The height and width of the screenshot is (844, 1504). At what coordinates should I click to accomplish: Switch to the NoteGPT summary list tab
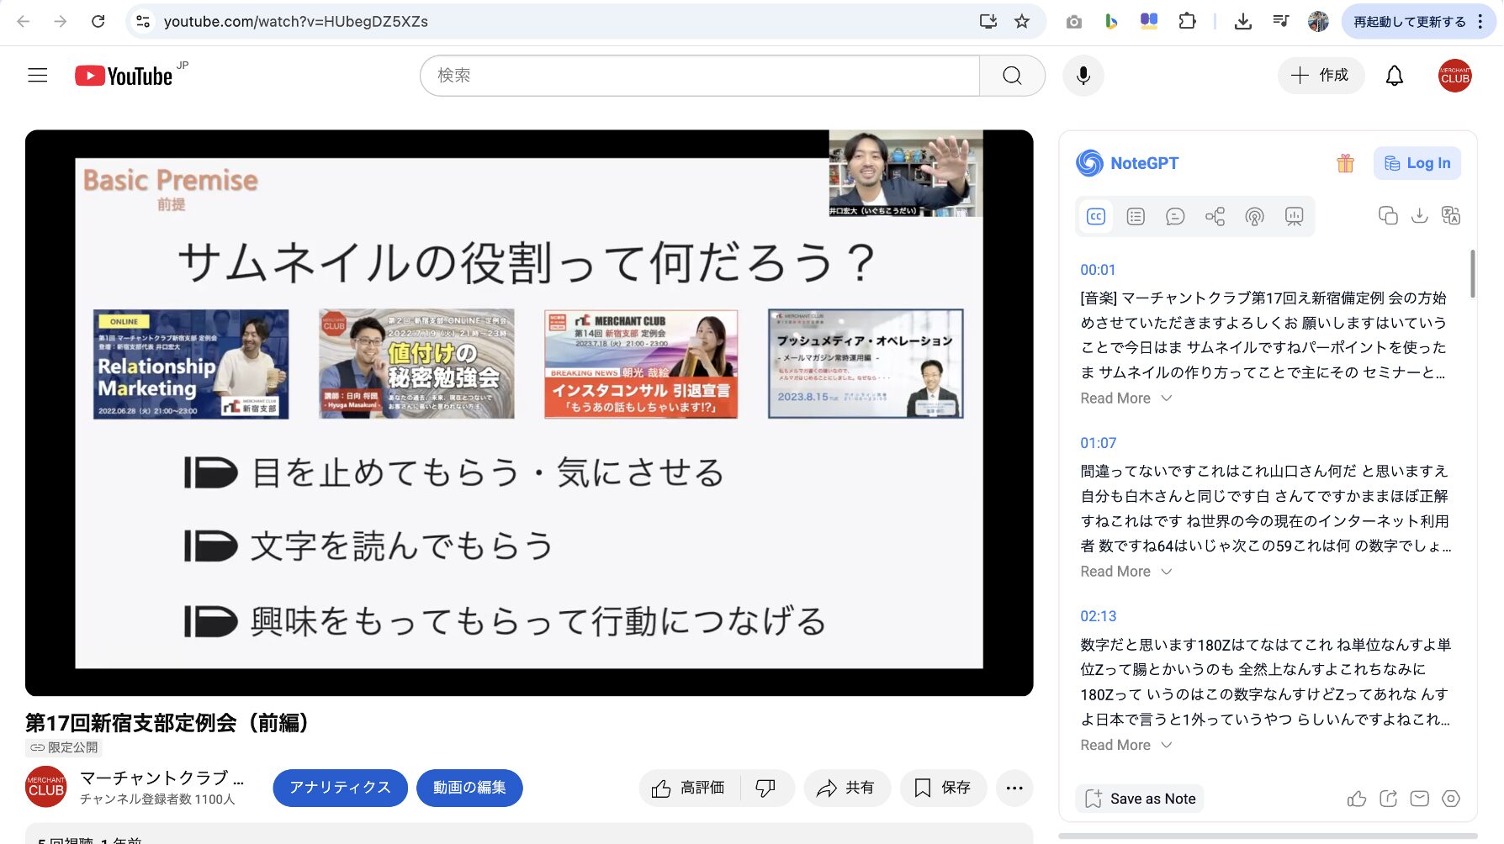[1136, 217]
